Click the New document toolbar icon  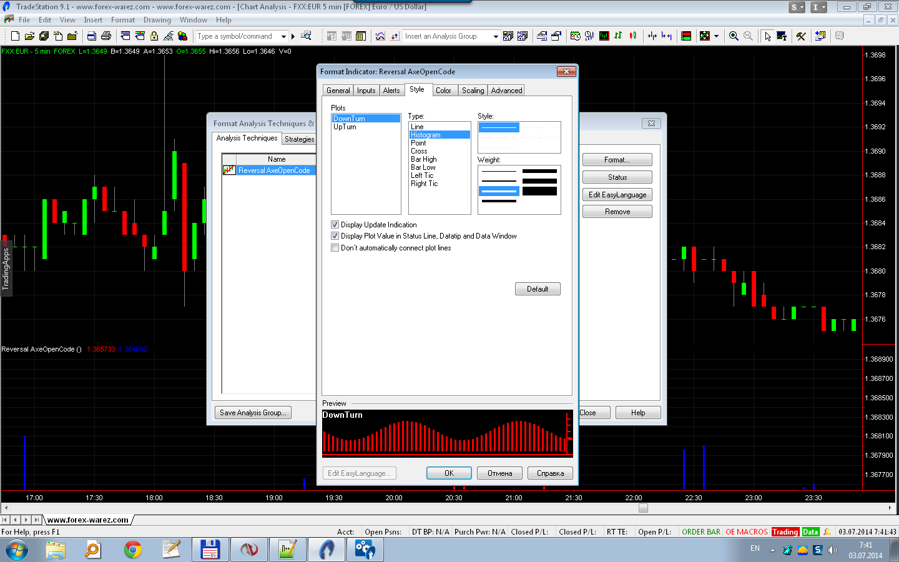pos(15,36)
